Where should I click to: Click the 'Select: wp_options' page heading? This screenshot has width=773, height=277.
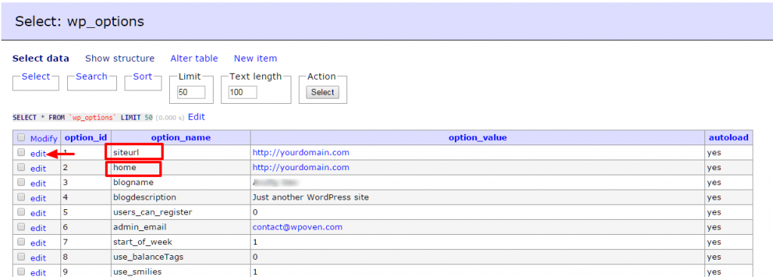(x=80, y=22)
